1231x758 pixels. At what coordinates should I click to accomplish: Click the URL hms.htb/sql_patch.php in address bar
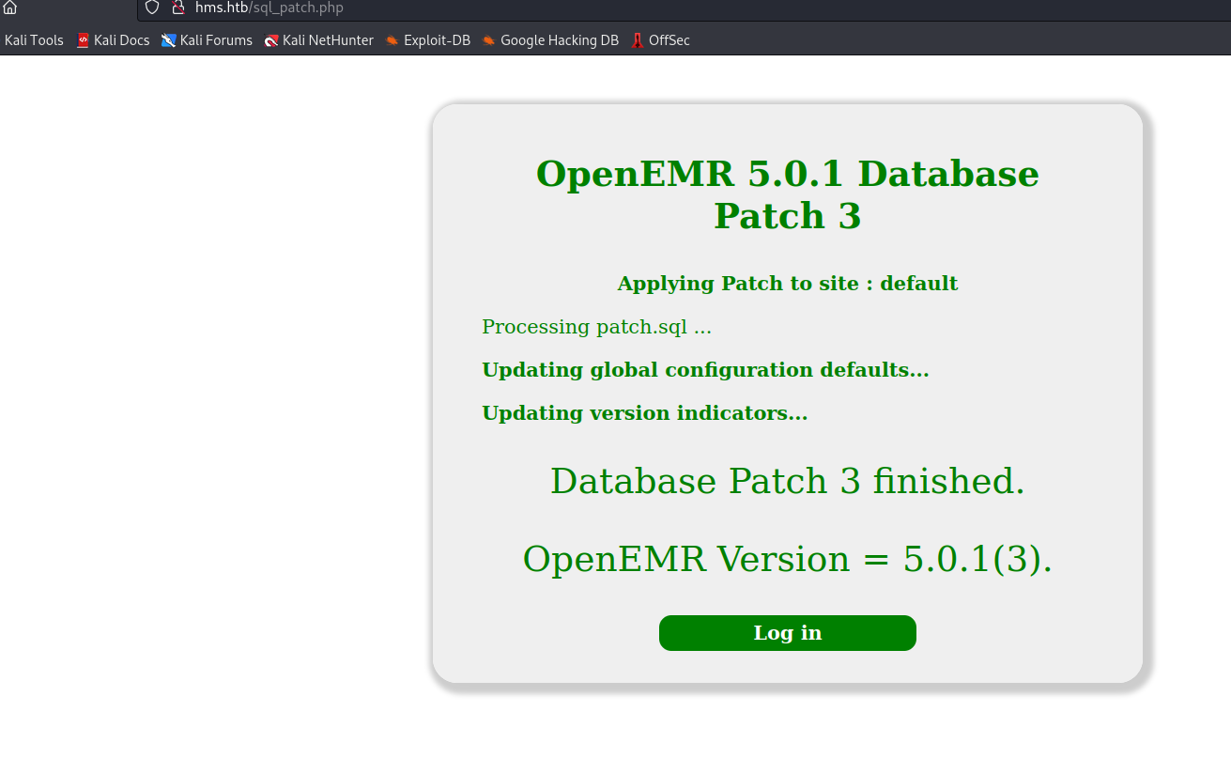tap(269, 8)
